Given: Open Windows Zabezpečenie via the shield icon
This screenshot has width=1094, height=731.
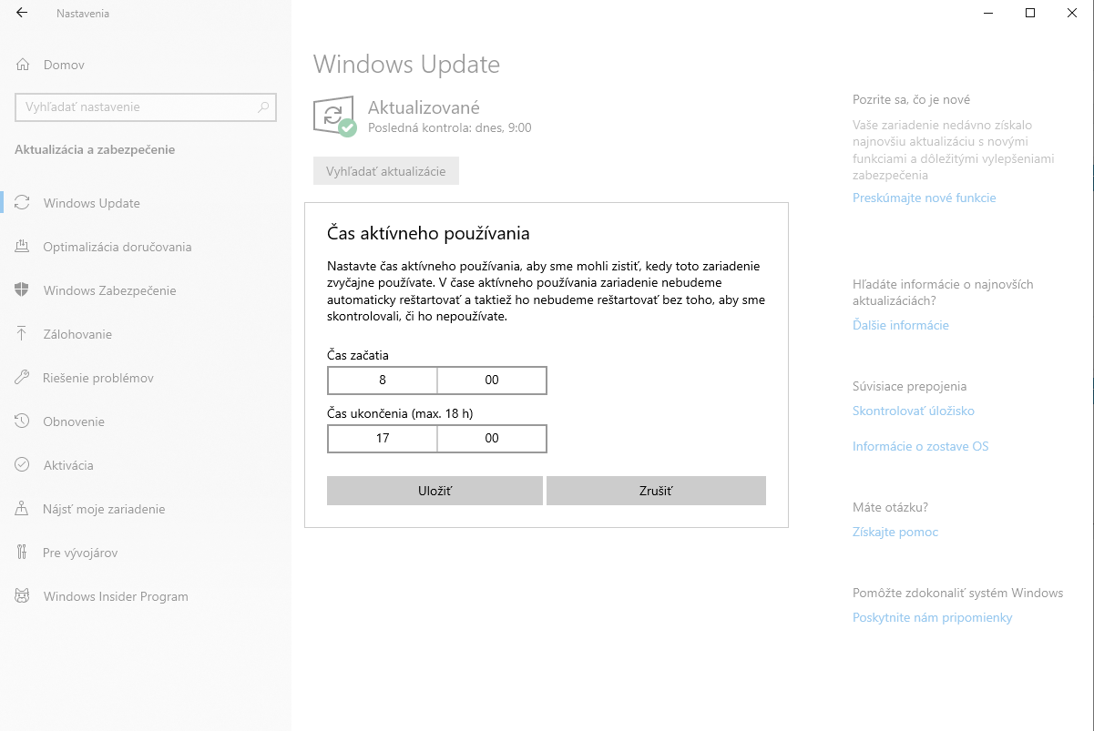Looking at the screenshot, I should pyautogui.click(x=23, y=290).
